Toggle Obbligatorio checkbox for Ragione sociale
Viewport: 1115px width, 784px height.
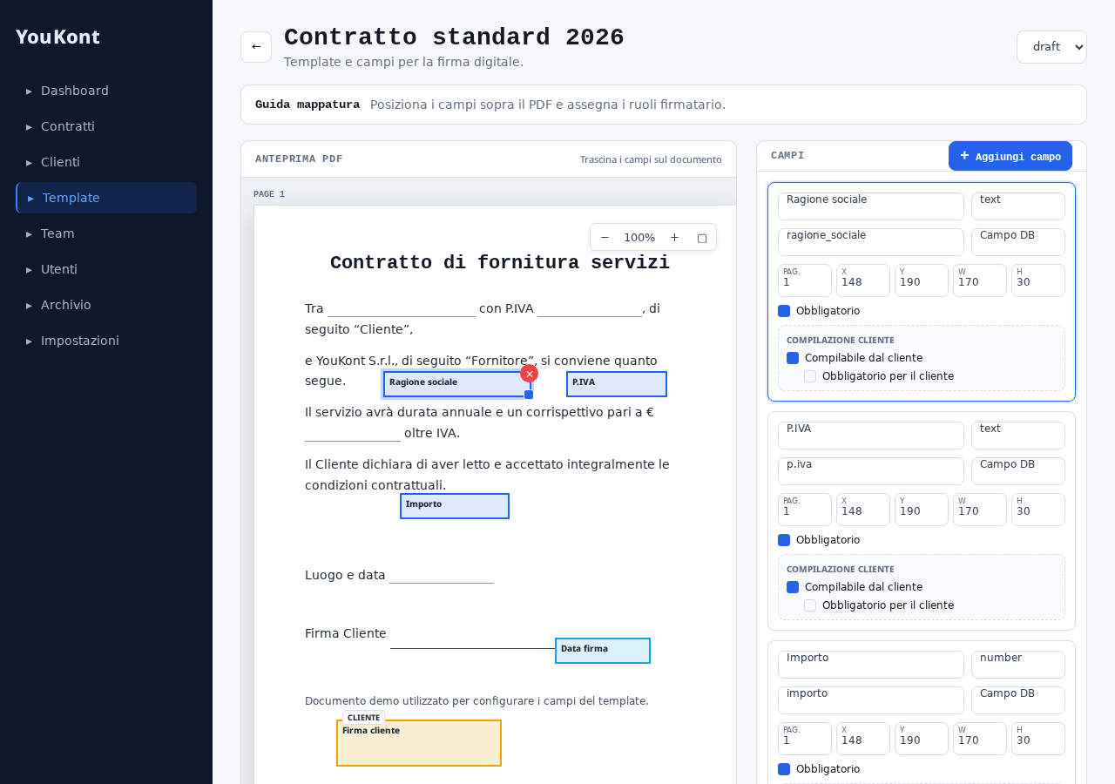(x=784, y=311)
